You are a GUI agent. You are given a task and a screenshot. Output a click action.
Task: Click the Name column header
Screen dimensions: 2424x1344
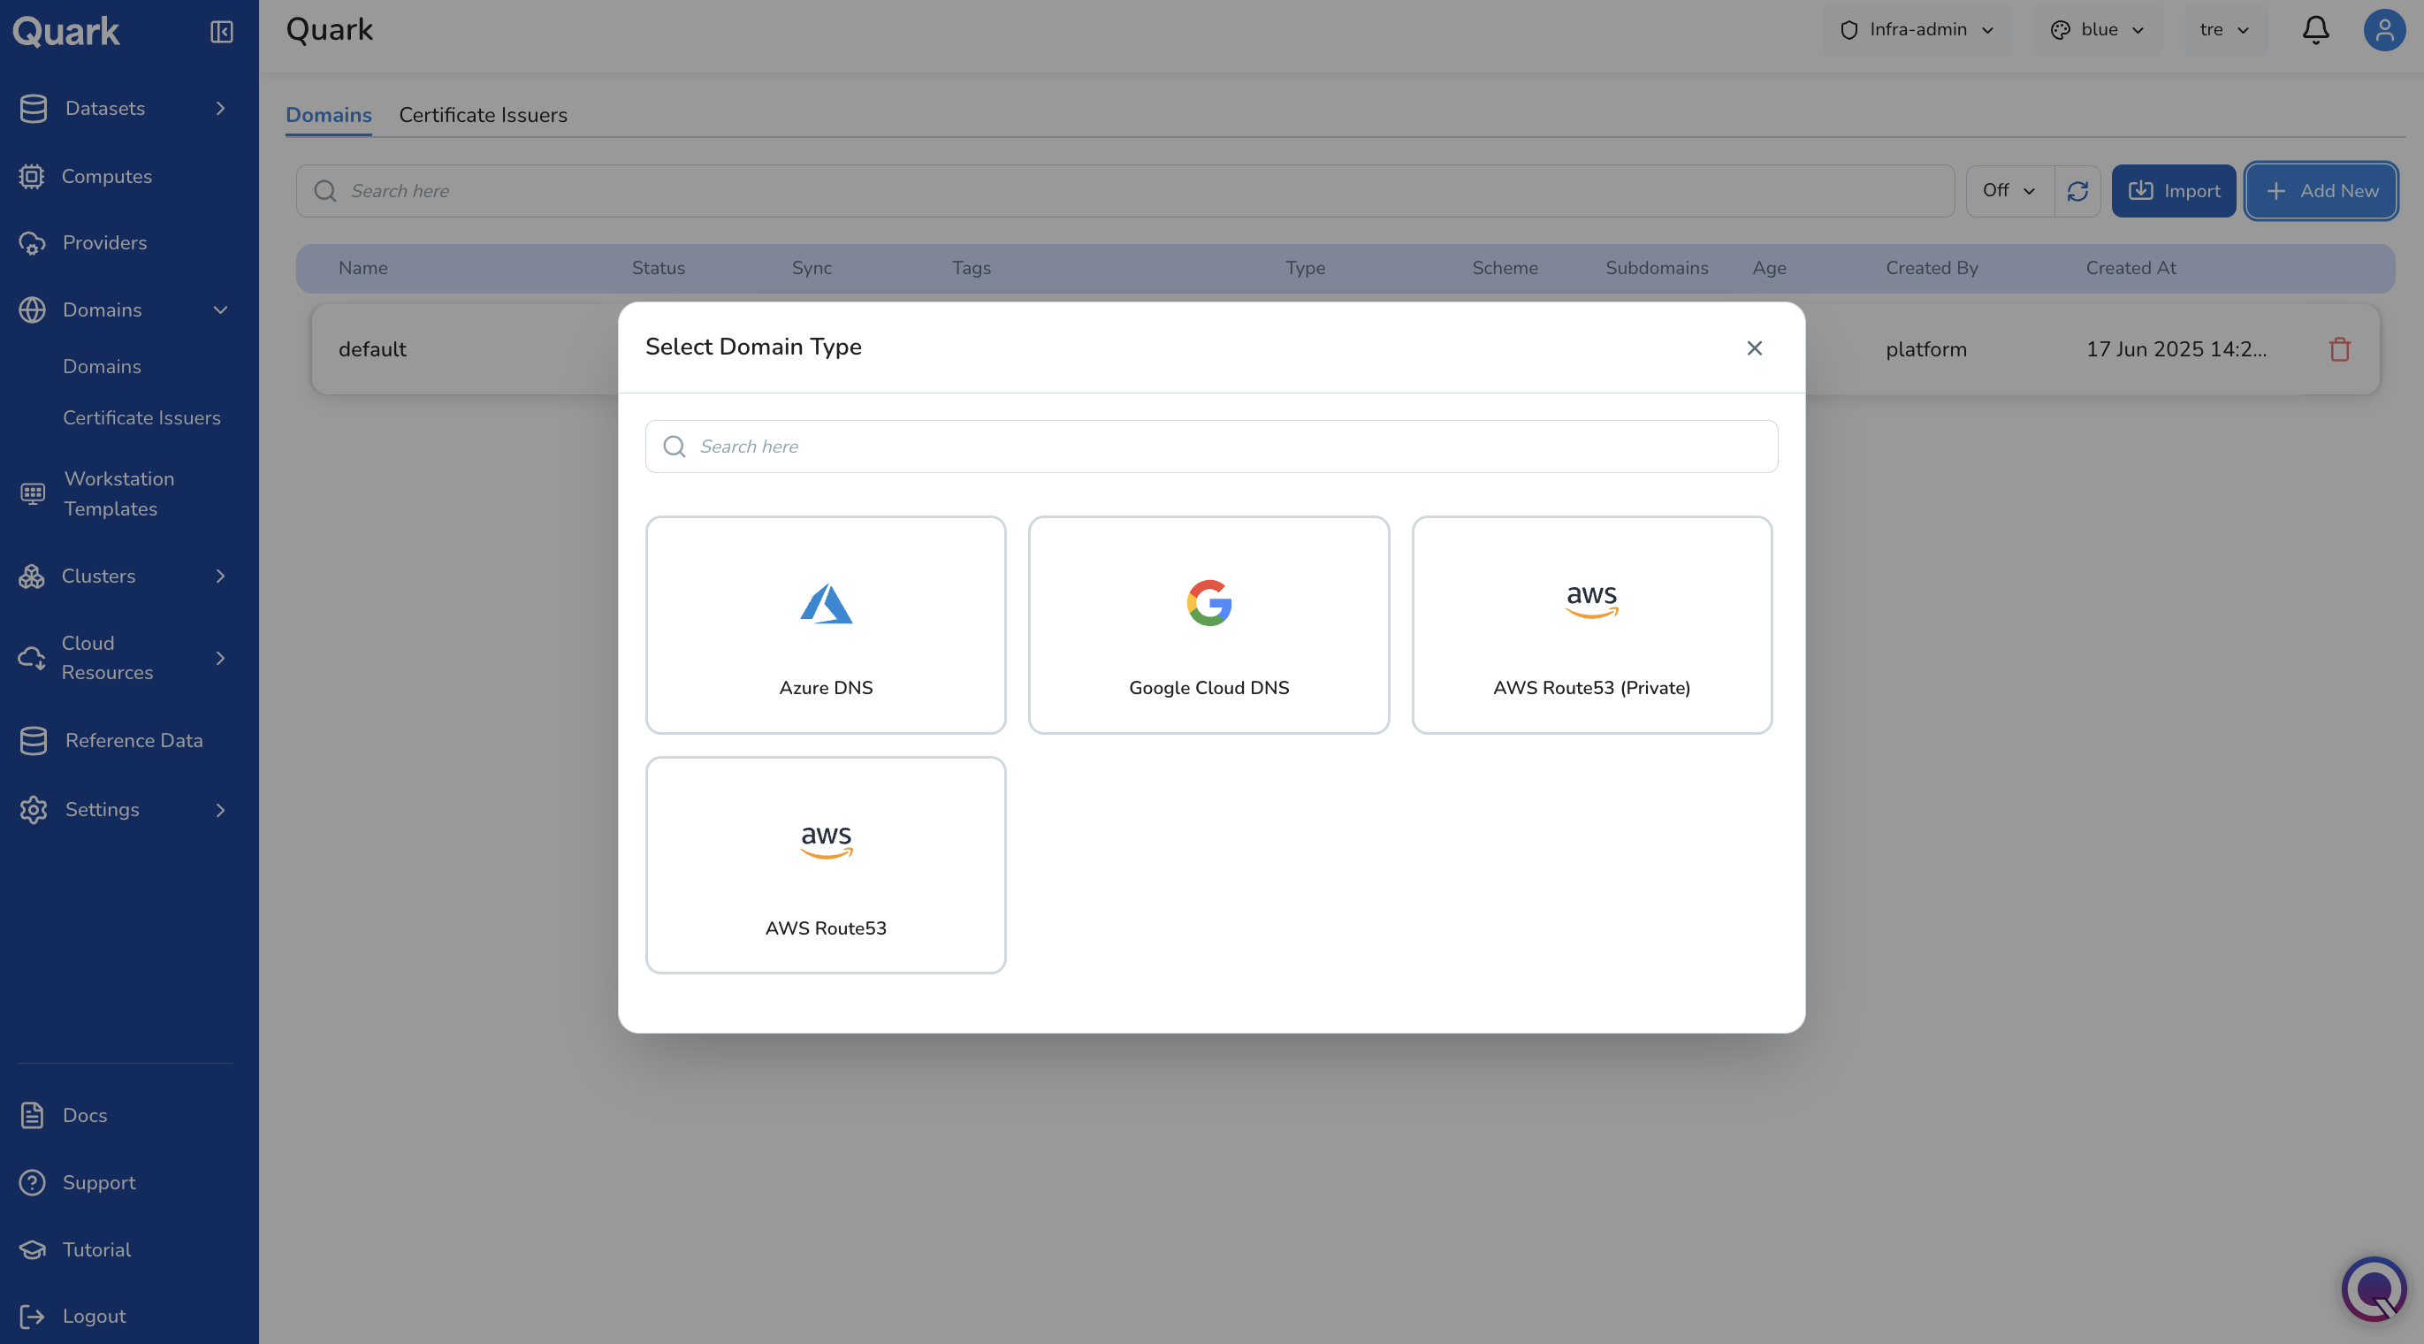(x=362, y=268)
